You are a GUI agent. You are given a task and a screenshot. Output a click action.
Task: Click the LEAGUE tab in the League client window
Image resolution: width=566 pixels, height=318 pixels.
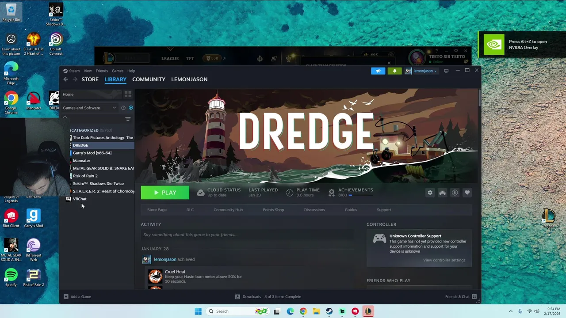[x=170, y=58]
